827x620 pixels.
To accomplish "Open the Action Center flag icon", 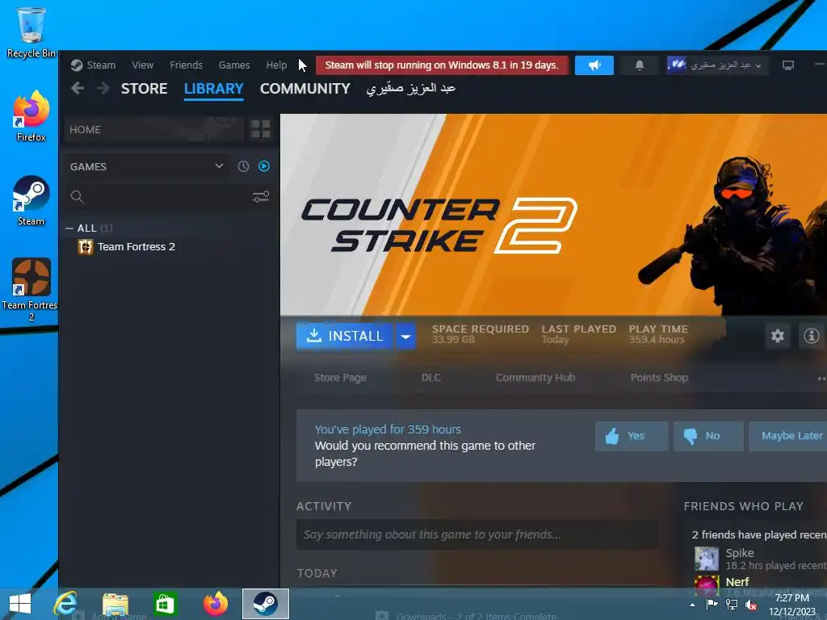I will pos(712,605).
